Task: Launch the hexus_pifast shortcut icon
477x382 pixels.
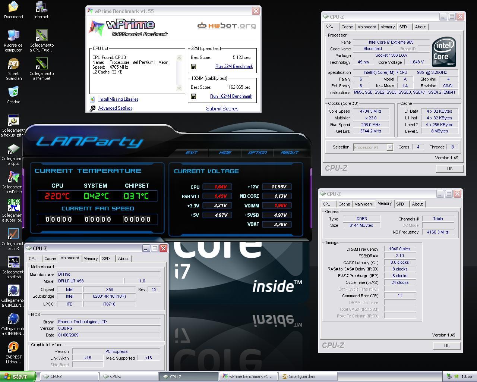Action: (x=13, y=120)
